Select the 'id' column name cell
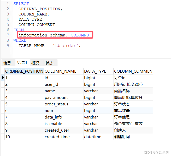Viewport: 171px width, 156px height. point(64,78)
